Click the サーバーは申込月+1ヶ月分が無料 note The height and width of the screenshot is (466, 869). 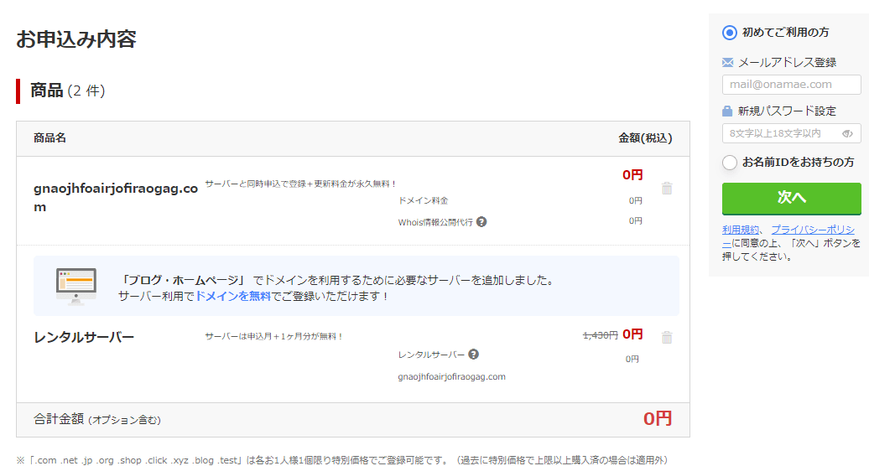click(273, 336)
